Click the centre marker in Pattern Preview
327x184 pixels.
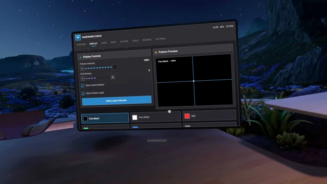pyautogui.click(x=194, y=81)
